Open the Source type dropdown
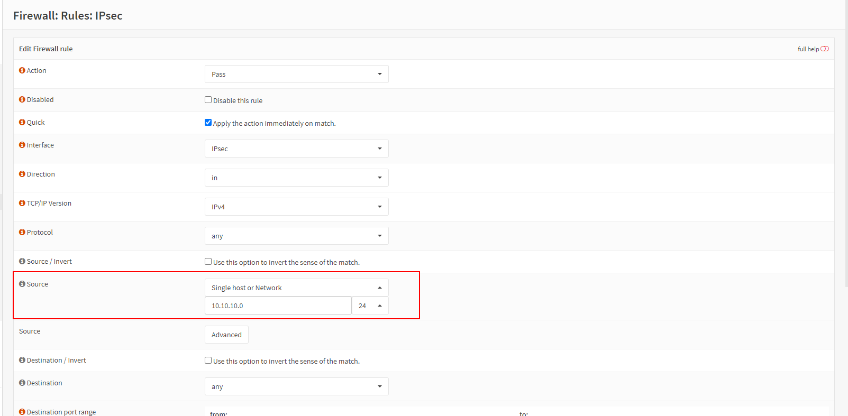 point(296,288)
